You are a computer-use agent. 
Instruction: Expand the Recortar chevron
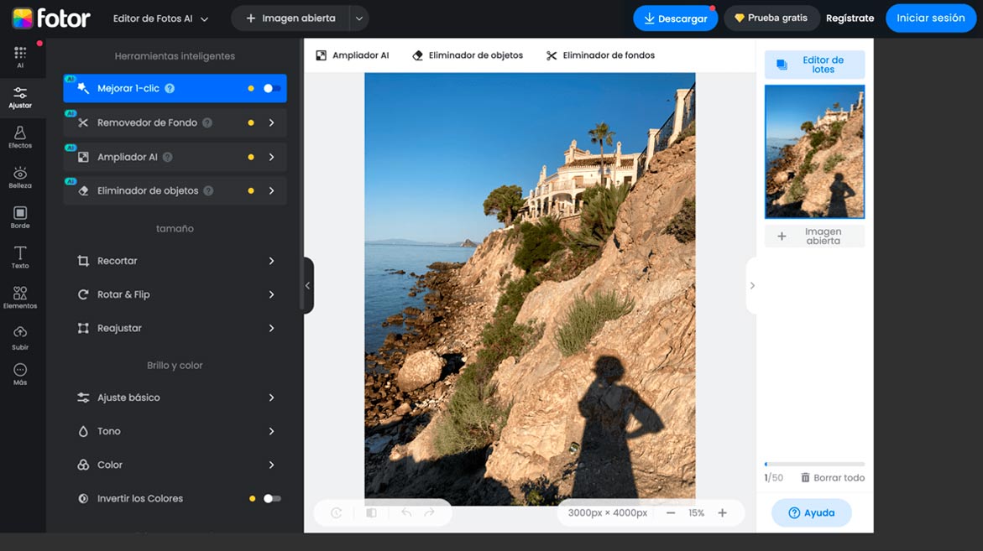(x=271, y=261)
